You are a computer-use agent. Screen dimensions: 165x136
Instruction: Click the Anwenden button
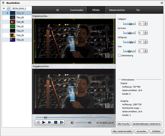pyautogui.click(x=142, y=131)
